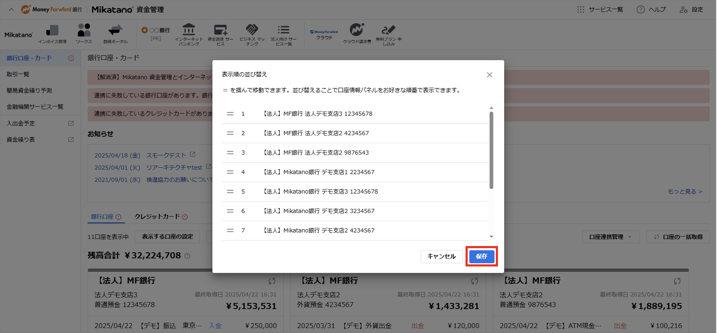Switch to the 銀行口座 tab
717x333 pixels.
(x=106, y=217)
